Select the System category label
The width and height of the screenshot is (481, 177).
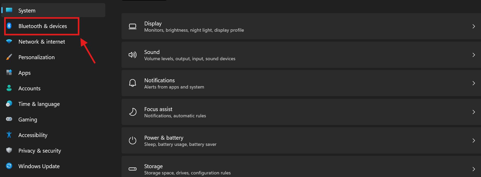tap(27, 11)
